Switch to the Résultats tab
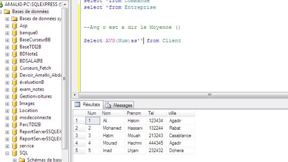This screenshot has height=162, width=288. click(87, 104)
